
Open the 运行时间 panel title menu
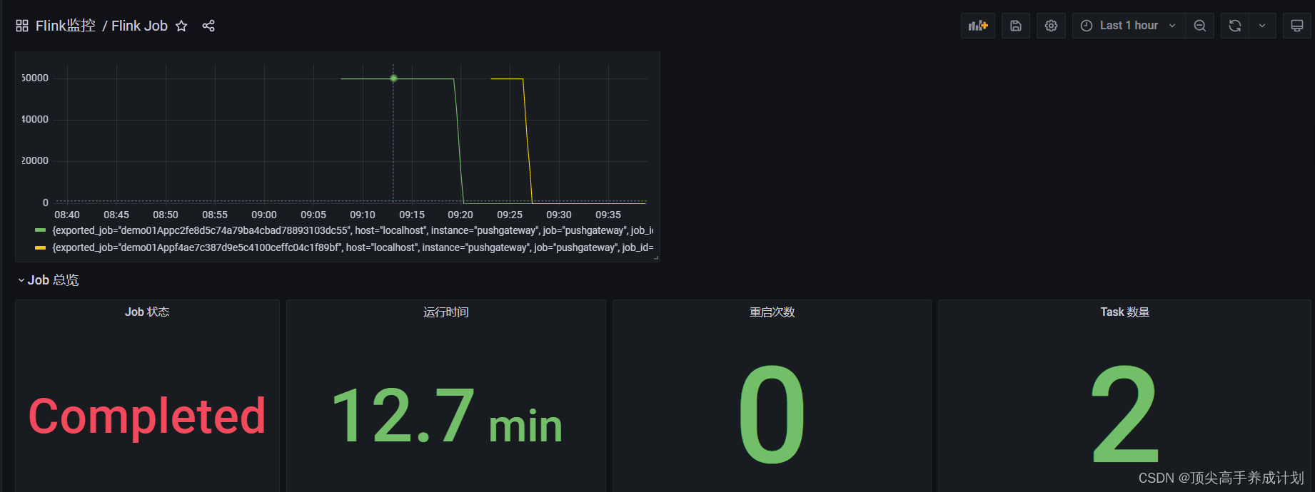coord(446,312)
